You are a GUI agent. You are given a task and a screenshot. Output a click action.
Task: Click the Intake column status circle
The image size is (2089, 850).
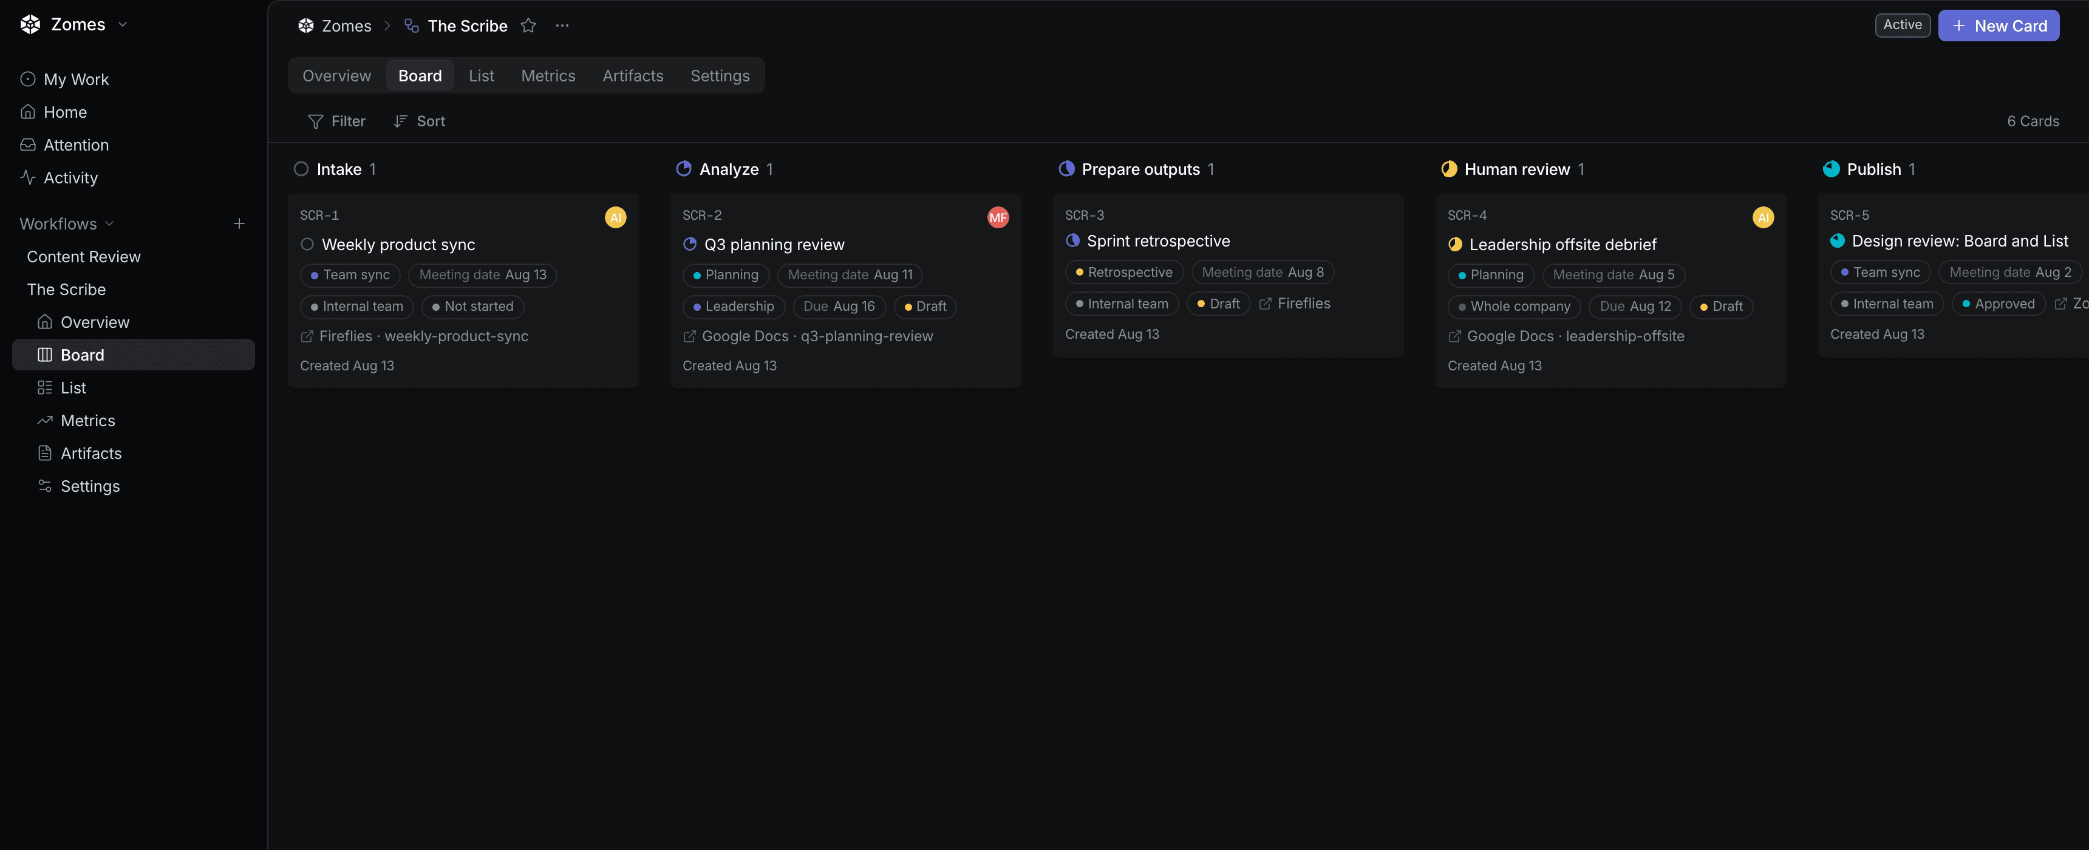301,169
